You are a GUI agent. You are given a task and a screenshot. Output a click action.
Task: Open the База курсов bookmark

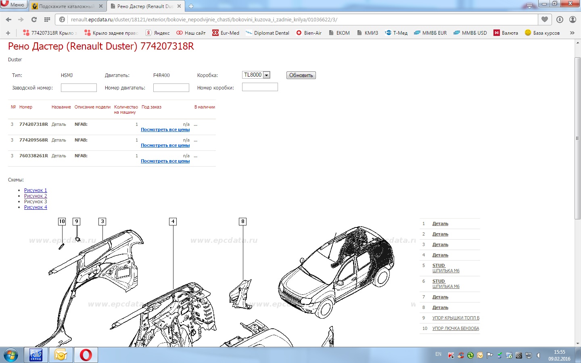[x=542, y=33]
